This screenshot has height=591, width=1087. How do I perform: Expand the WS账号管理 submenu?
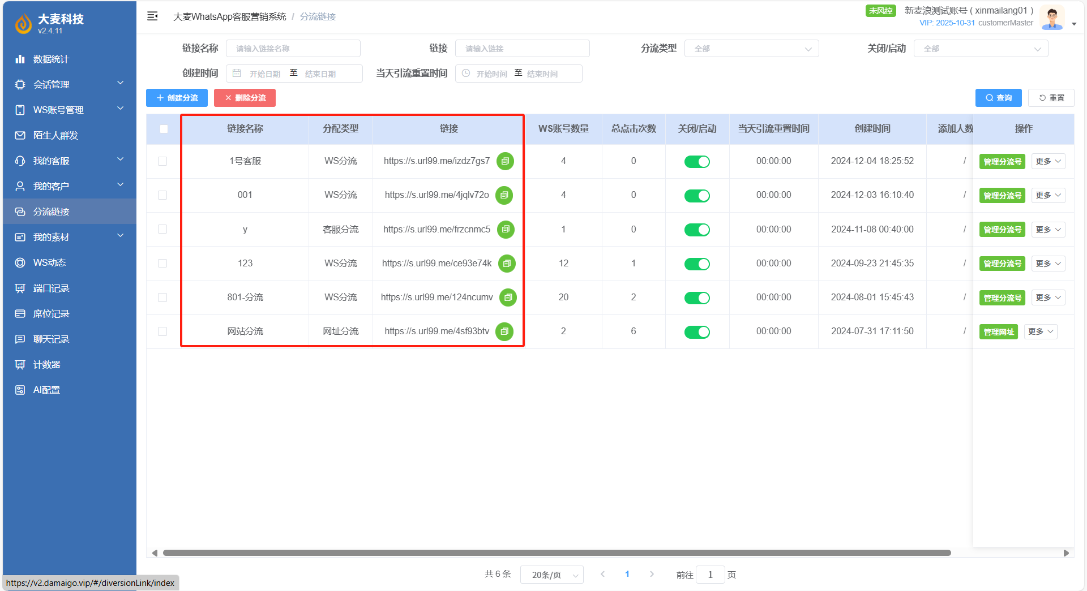point(69,110)
